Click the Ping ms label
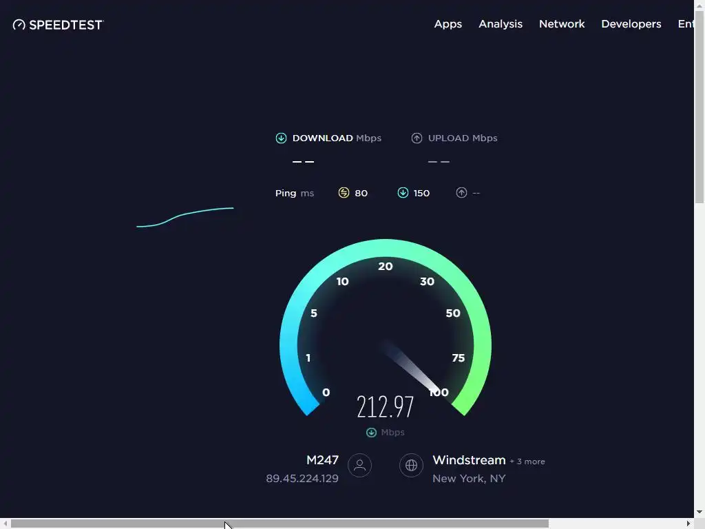Image resolution: width=705 pixels, height=529 pixels. pyautogui.click(x=295, y=193)
